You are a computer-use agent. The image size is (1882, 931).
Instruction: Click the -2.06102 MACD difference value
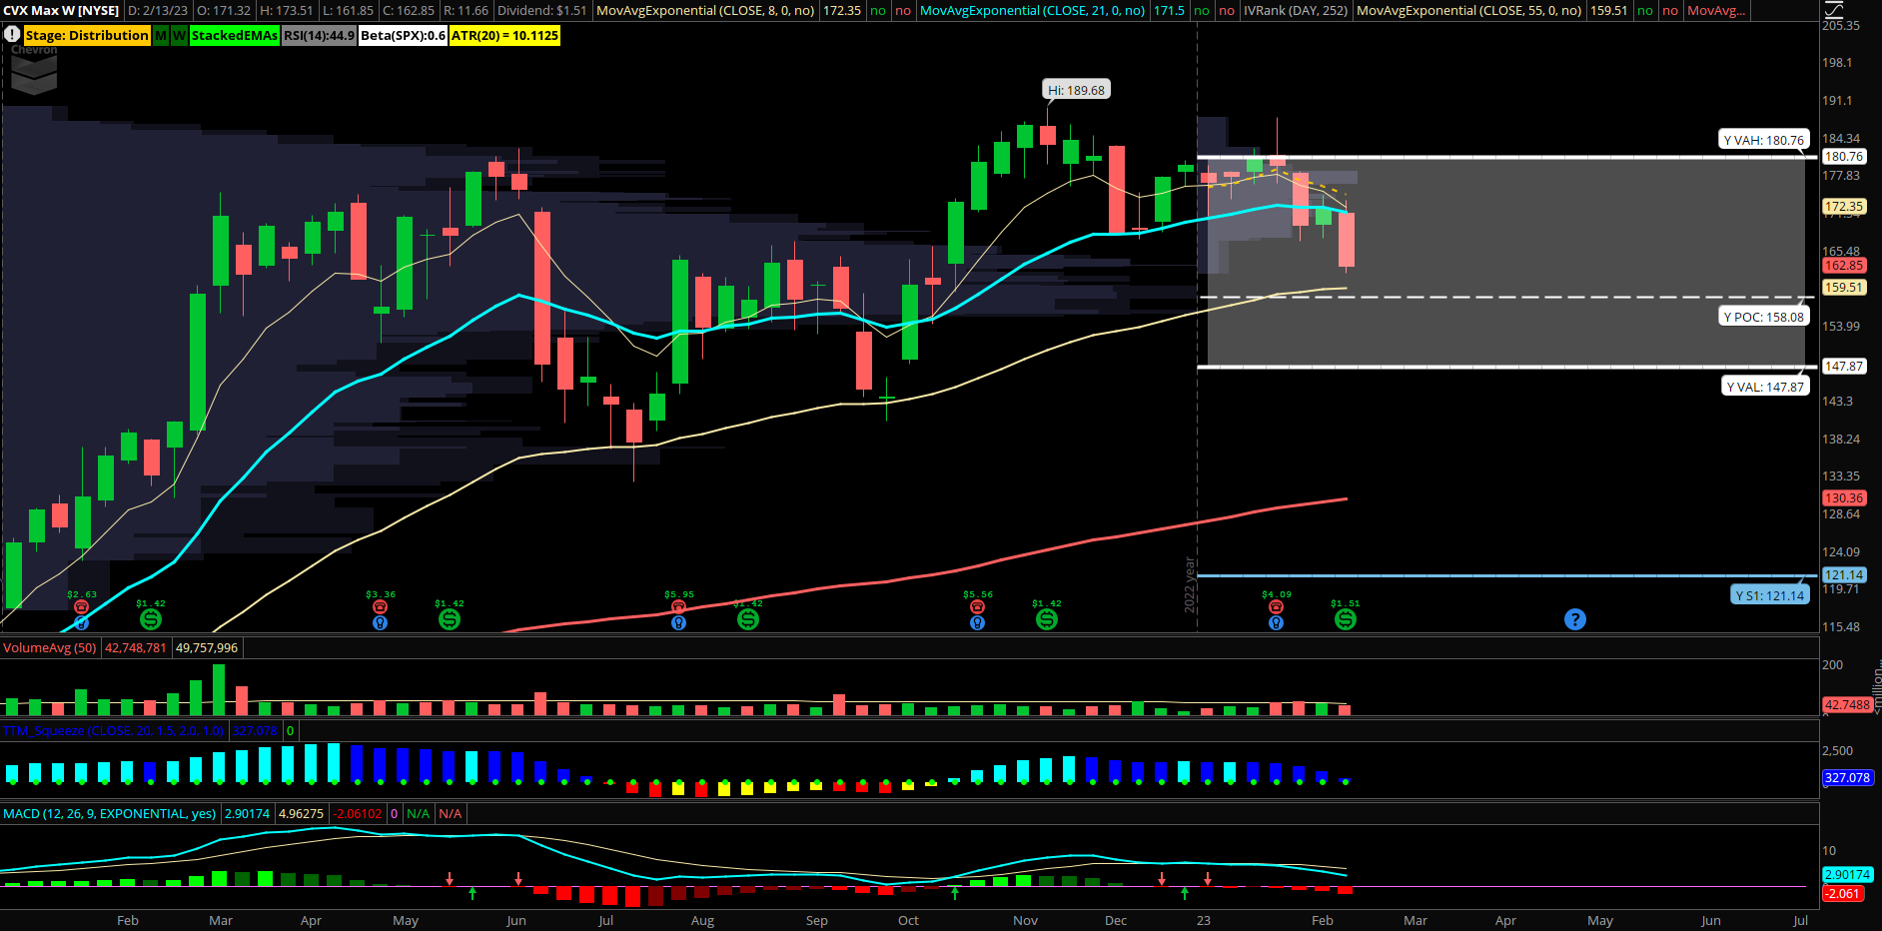[358, 813]
